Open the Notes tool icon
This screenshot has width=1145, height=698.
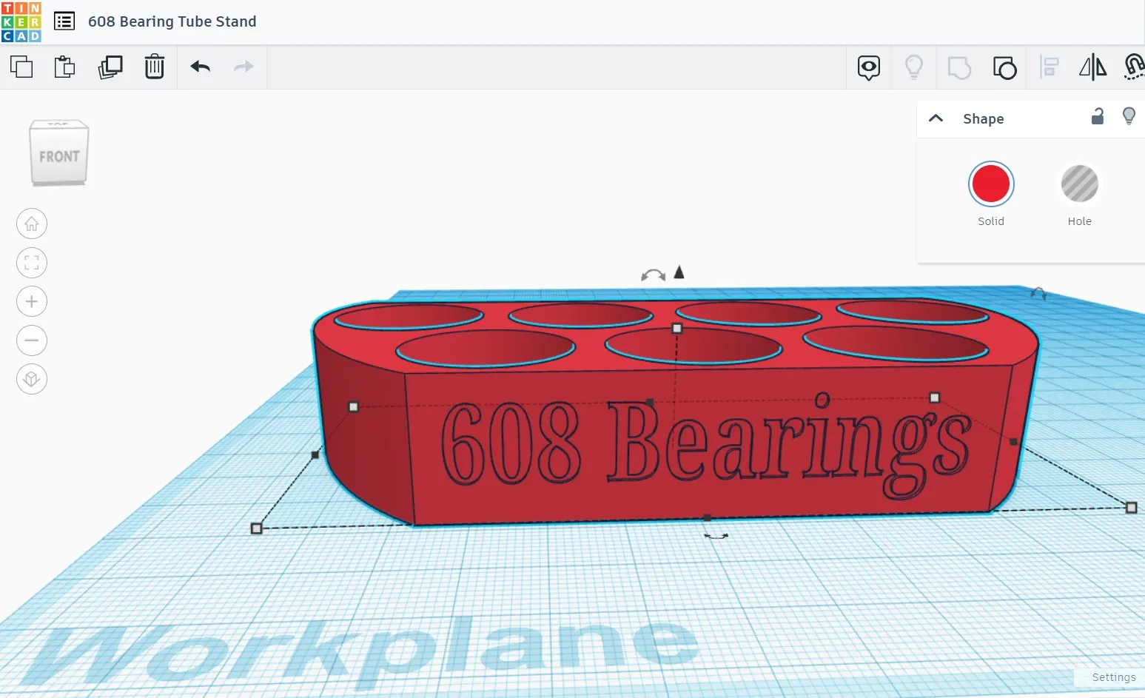click(x=868, y=67)
